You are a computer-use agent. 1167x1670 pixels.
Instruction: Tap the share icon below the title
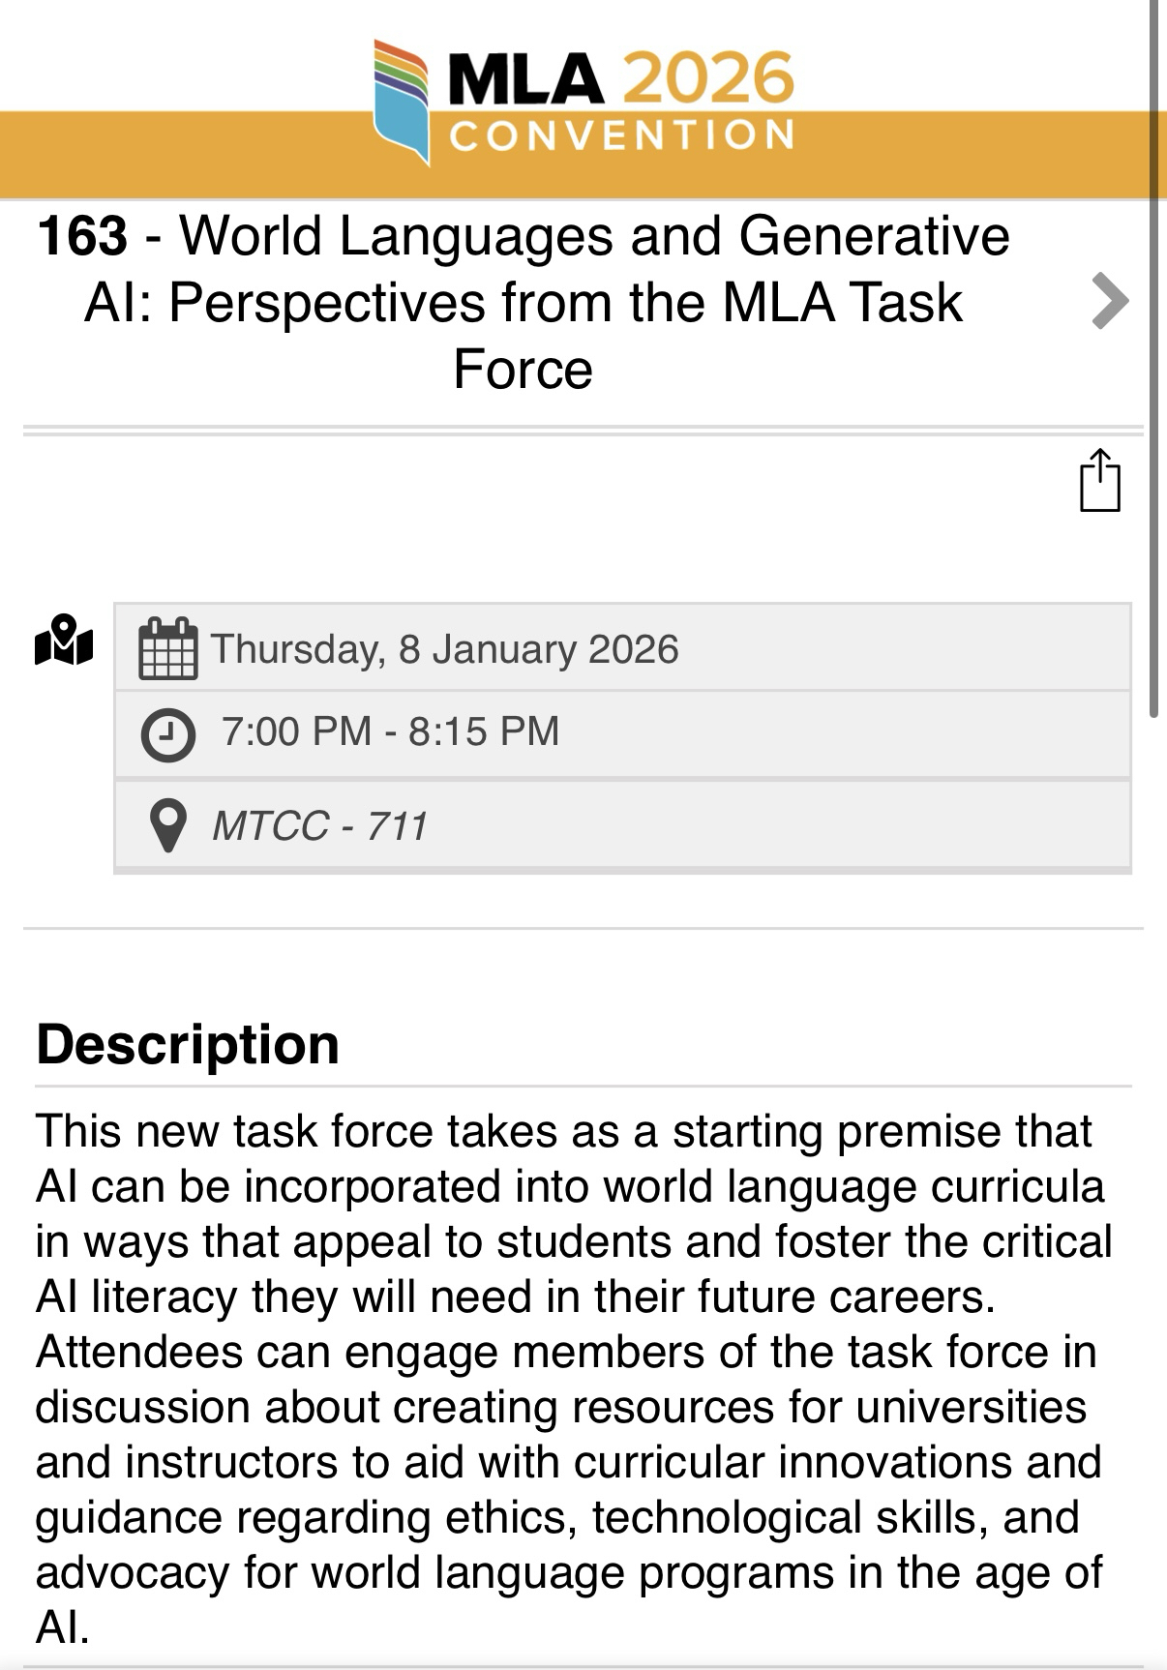coord(1099,480)
